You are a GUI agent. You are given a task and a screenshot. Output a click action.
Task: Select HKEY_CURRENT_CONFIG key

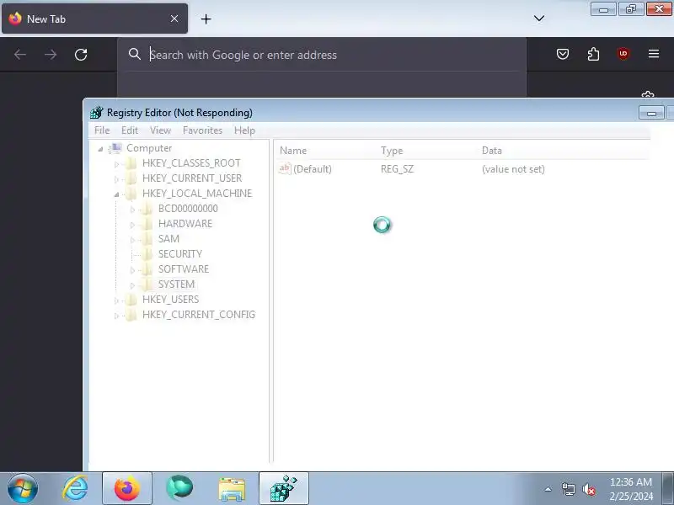click(x=199, y=314)
